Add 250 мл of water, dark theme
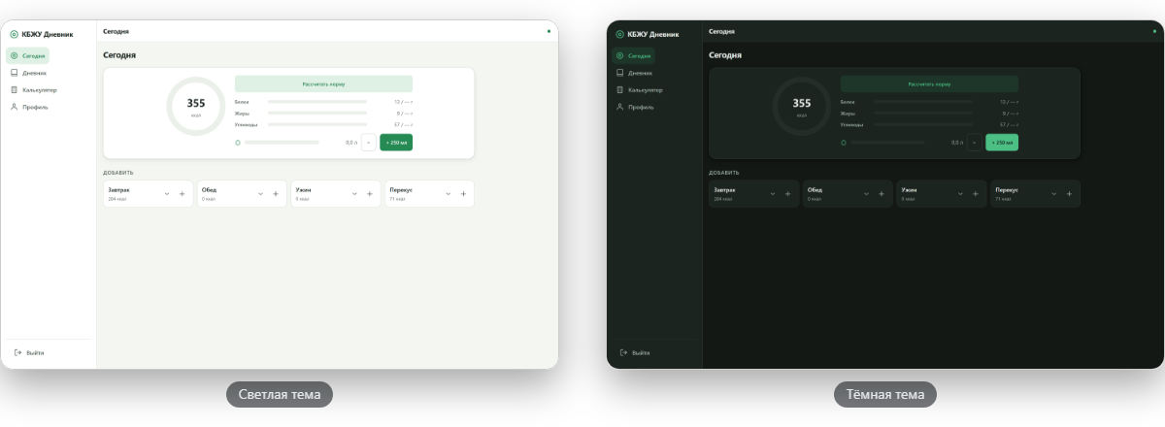Screen dimensions: 1165x427 (1002, 143)
